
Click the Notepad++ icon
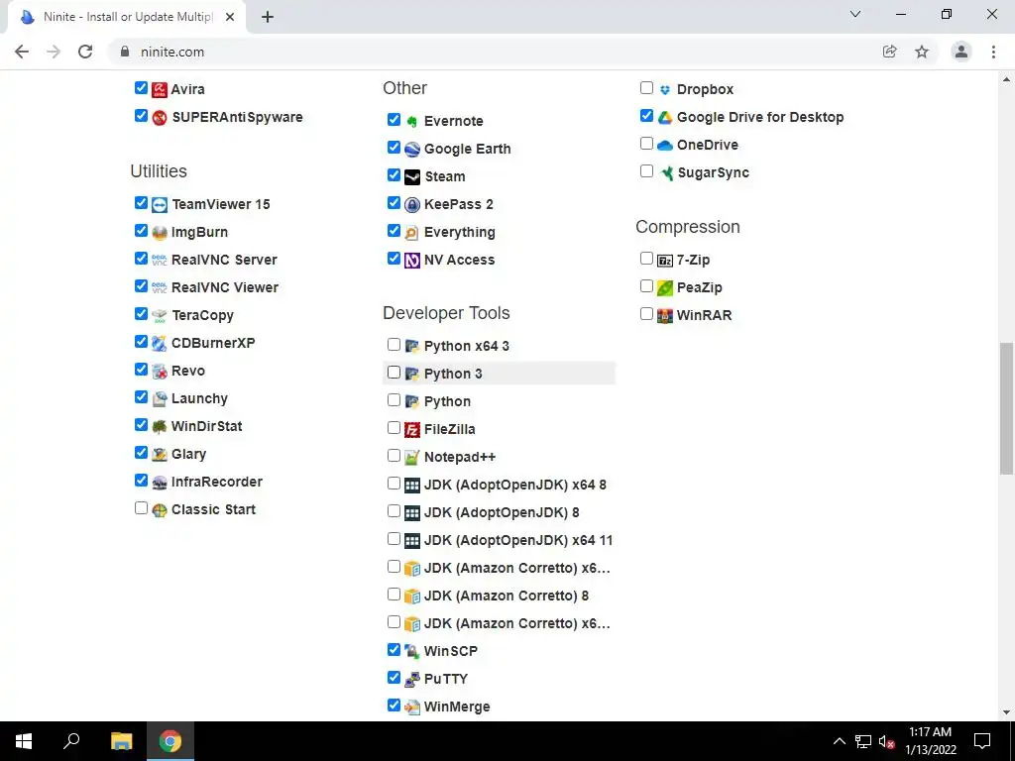click(412, 457)
